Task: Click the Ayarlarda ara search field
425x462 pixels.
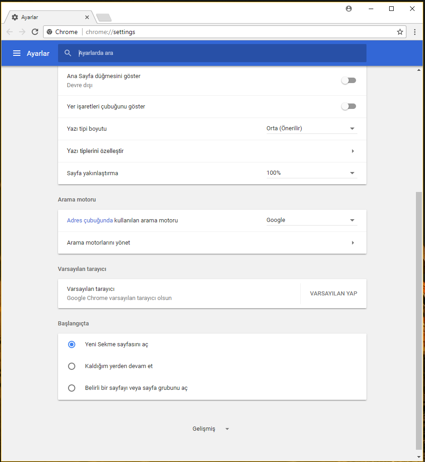Action: coord(212,53)
